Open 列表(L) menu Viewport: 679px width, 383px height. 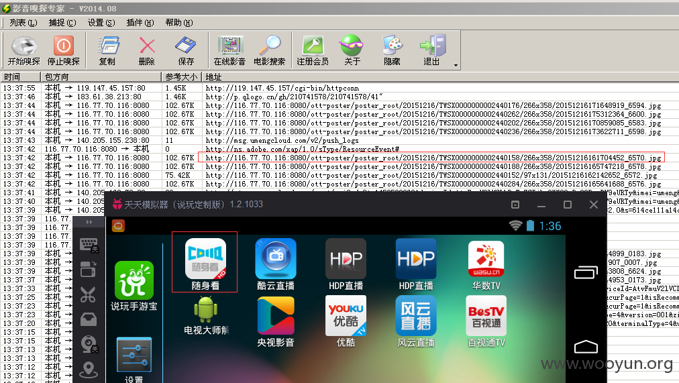tap(23, 23)
